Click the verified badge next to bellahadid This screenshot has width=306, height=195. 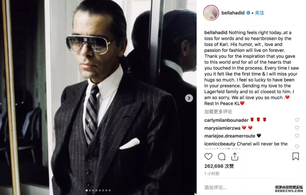click(248, 13)
